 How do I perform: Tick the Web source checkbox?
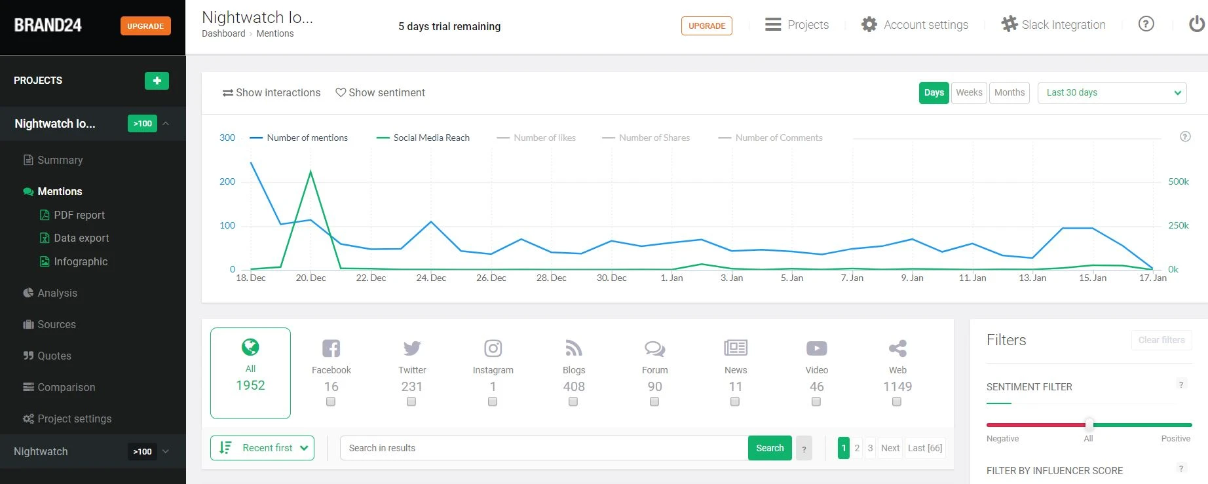(x=897, y=401)
